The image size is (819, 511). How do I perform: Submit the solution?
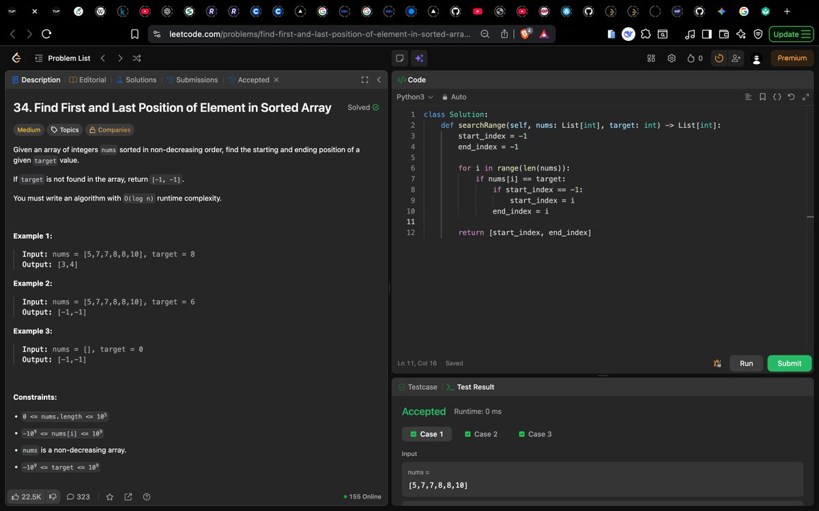789,363
